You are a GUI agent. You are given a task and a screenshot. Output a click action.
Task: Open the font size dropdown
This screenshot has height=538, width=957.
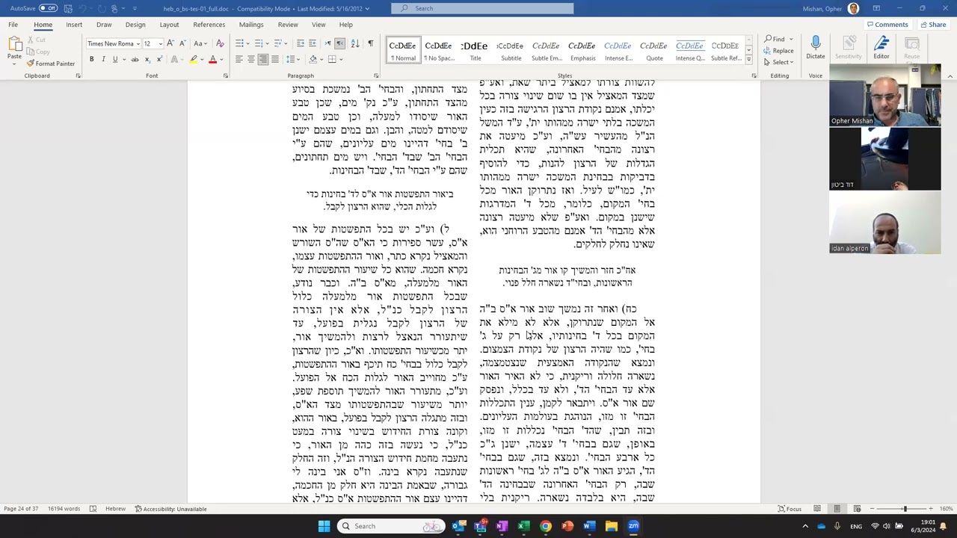(x=160, y=44)
